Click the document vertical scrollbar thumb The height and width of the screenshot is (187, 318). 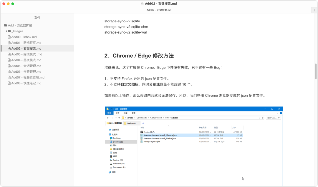[316, 71]
